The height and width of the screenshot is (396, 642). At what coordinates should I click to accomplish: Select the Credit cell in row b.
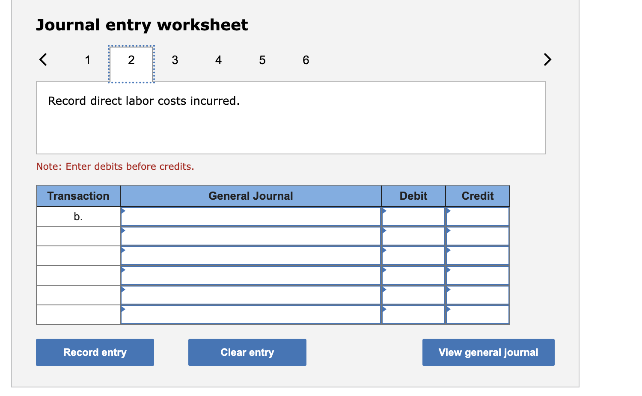(x=478, y=217)
